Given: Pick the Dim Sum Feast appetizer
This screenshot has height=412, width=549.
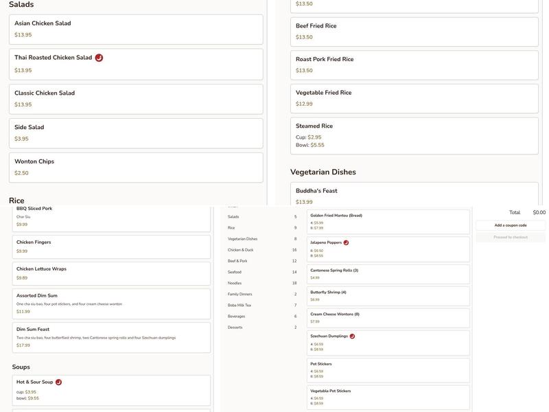Looking at the screenshot, I should click(x=110, y=337).
